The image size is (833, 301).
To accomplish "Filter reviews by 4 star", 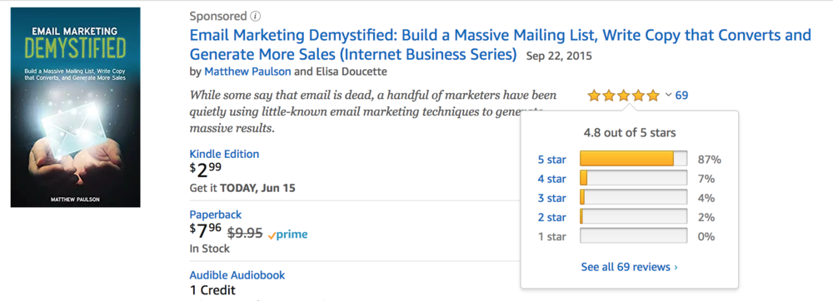I will [552, 179].
